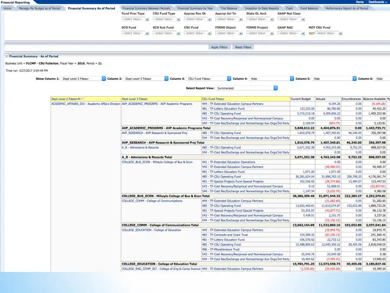Open the Column 4 Hide selector
The height and width of the screenshot is (293, 390).
point(271,79)
